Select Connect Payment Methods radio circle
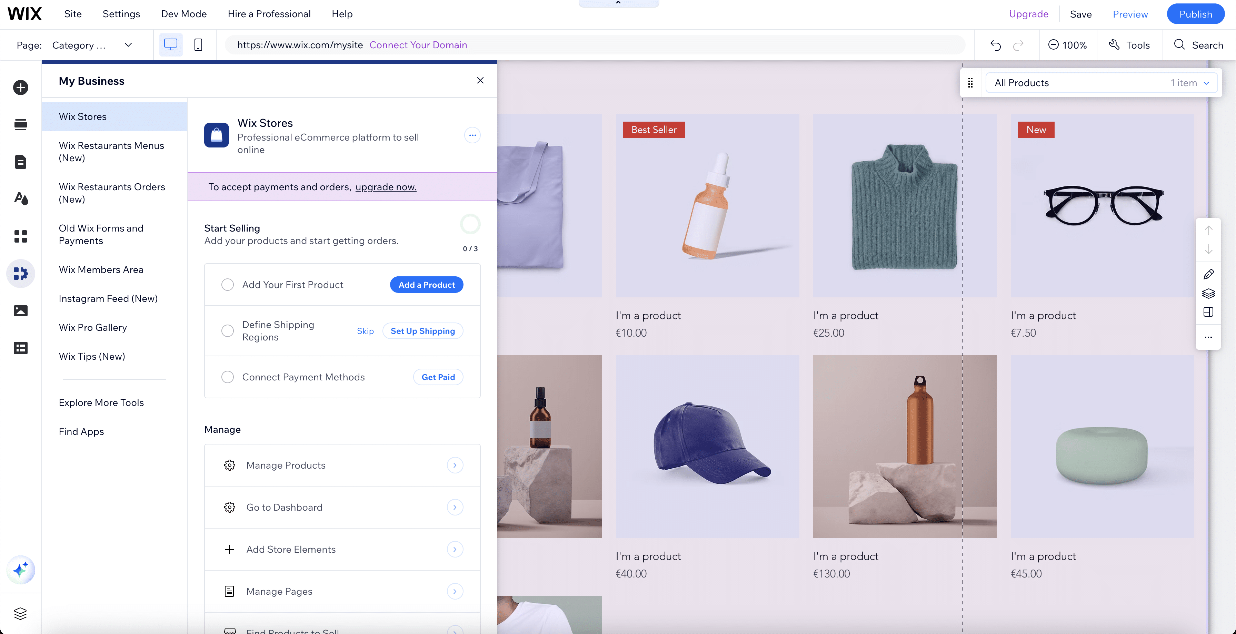This screenshot has height=634, width=1236. (227, 377)
